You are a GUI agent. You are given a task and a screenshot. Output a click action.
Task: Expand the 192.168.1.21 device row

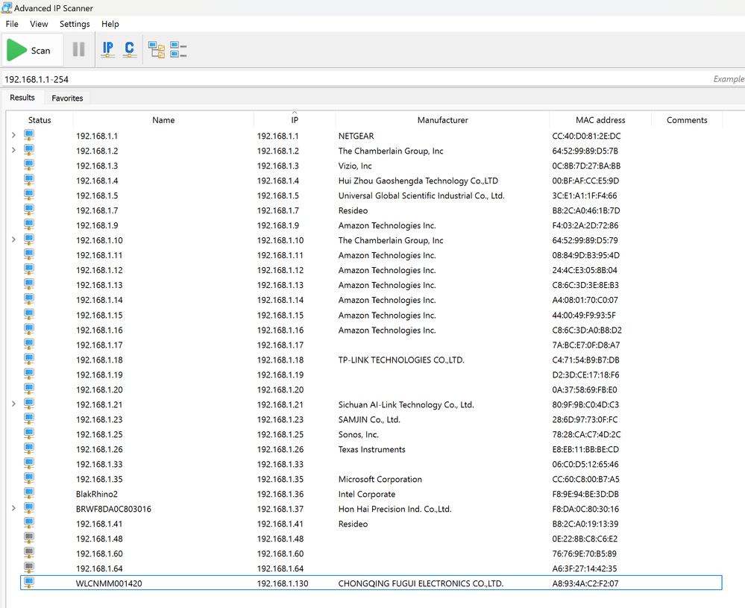(13, 404)
